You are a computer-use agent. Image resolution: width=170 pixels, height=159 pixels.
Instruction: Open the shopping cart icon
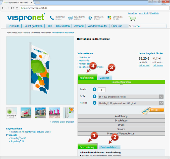(132, 18)
